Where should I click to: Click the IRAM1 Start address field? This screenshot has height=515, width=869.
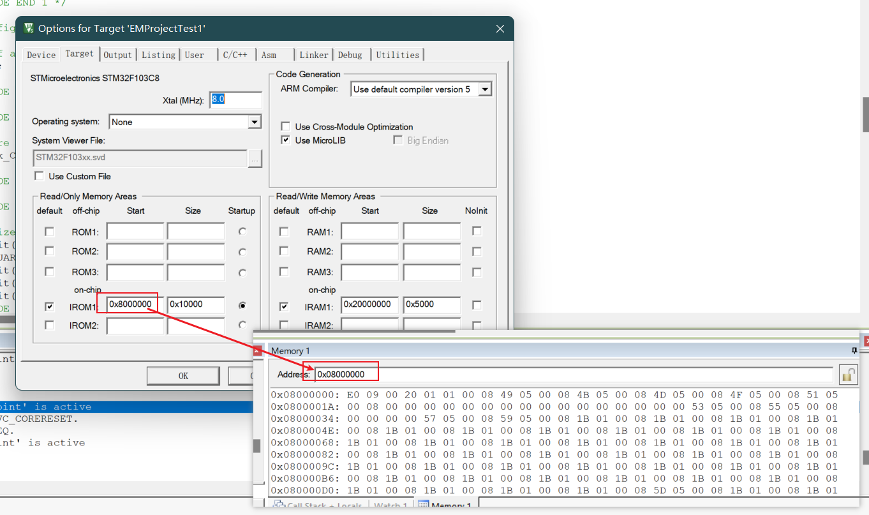coord(370,305)
